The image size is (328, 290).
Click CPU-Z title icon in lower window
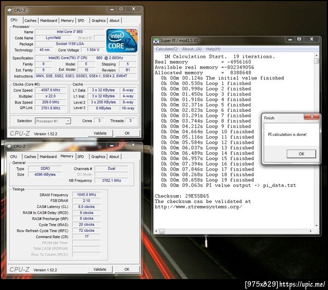[x=9, y=146]
